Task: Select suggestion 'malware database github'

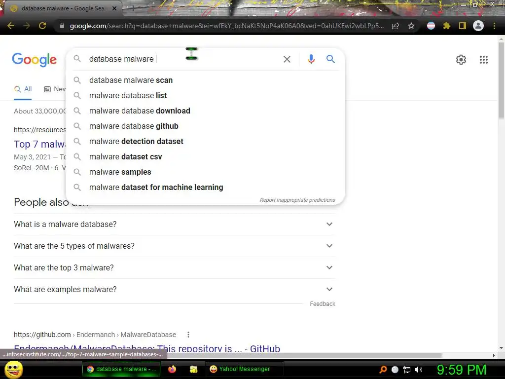Action: [205, 126]
